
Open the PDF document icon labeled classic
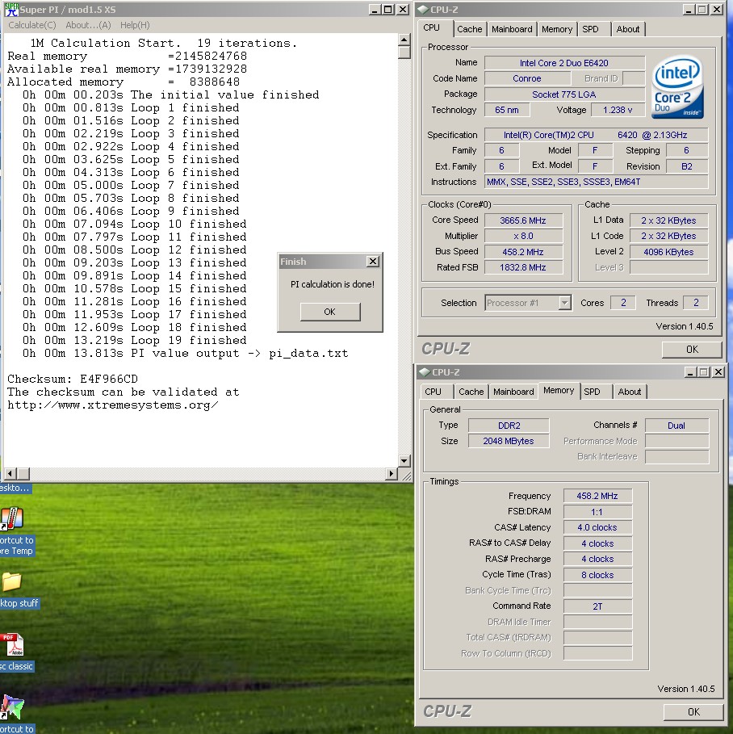pos(12,644)
